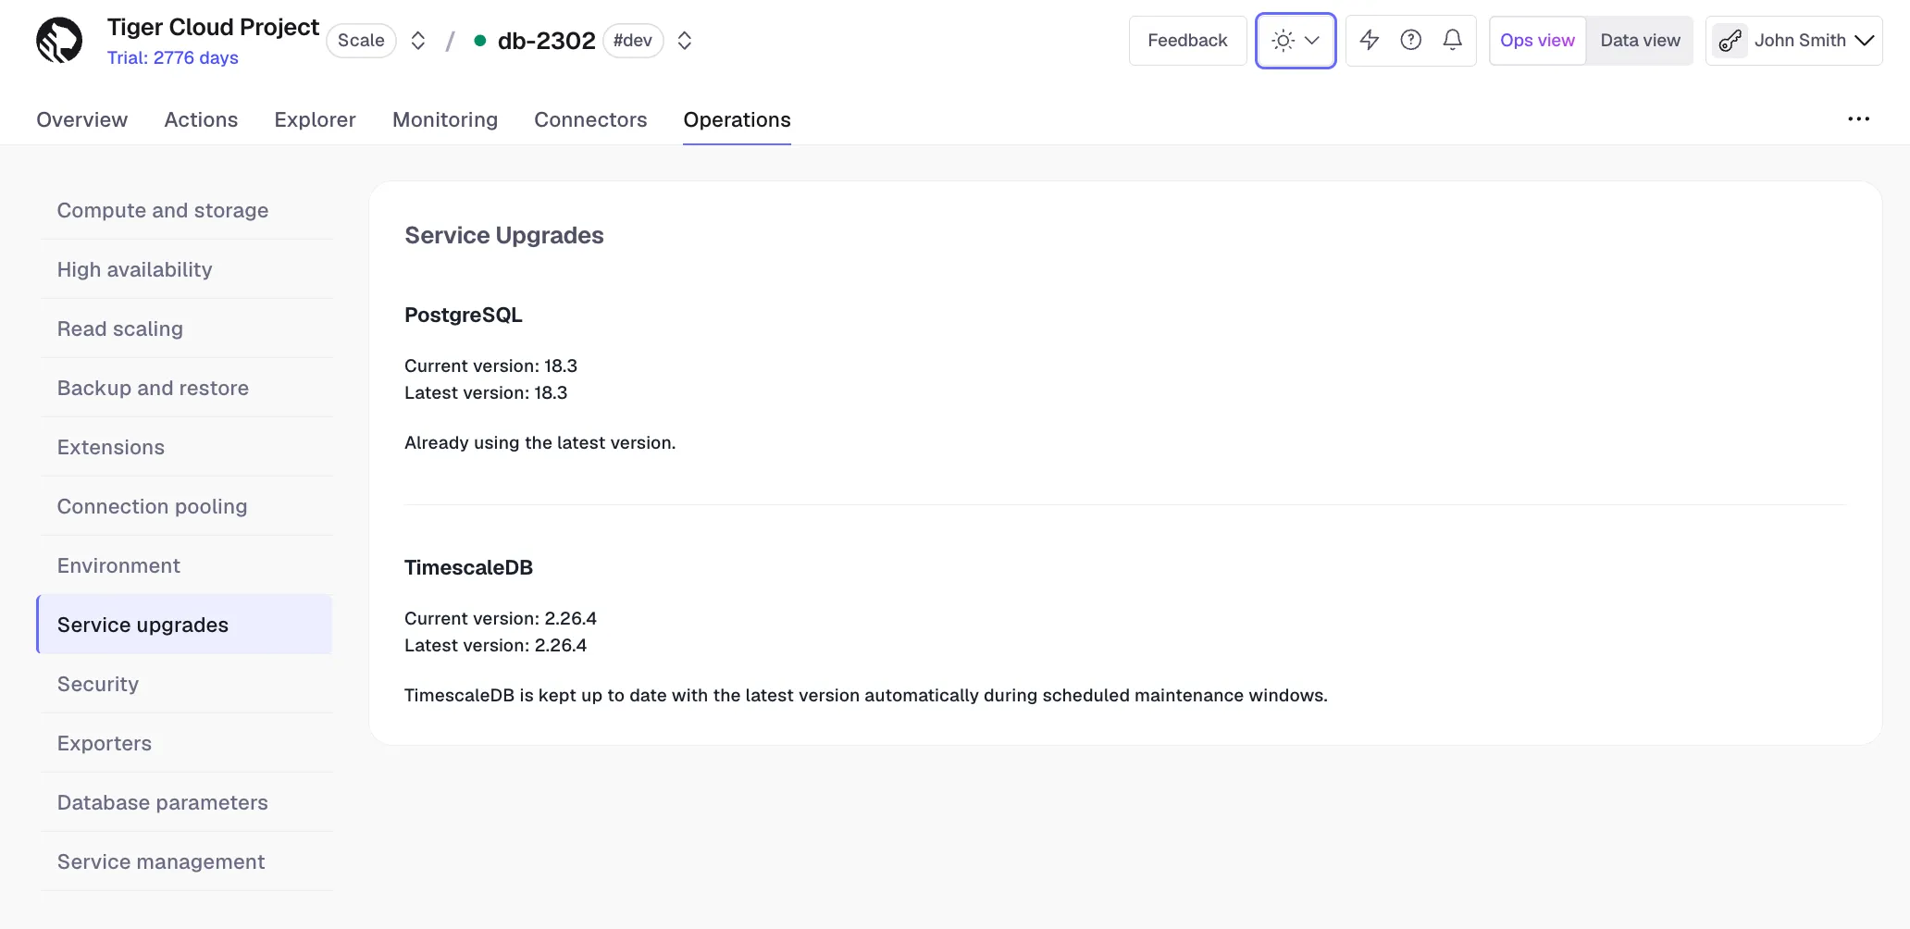Open the help question mark icon

1411,40
